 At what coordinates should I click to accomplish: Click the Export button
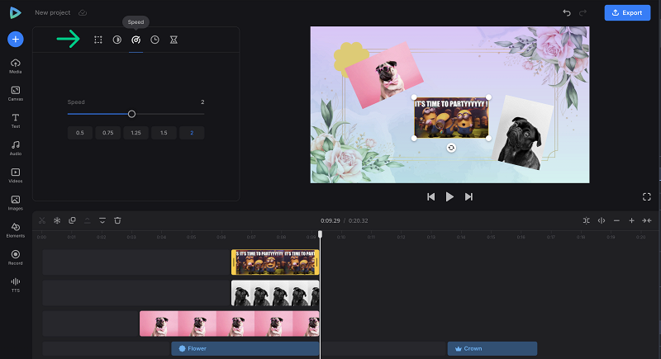pos(627,12)
